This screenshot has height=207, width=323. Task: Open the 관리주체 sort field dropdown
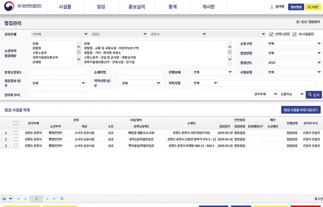coord(265,94)
